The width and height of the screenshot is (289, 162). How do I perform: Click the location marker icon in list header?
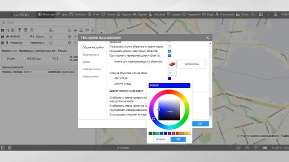tap(32, 30)
